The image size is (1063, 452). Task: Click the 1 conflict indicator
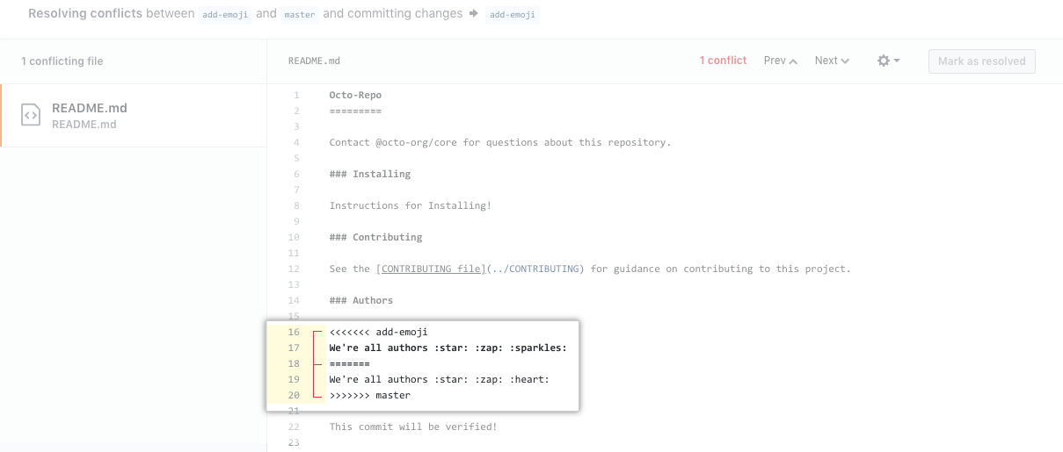723,61
